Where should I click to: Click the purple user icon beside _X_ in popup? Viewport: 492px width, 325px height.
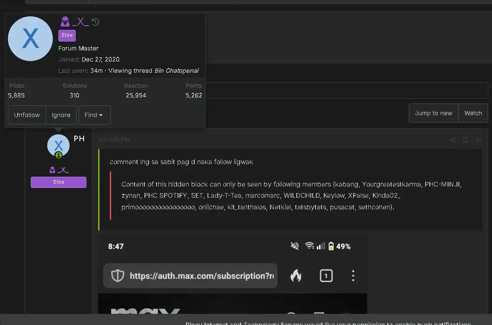[x=65, y=21]
